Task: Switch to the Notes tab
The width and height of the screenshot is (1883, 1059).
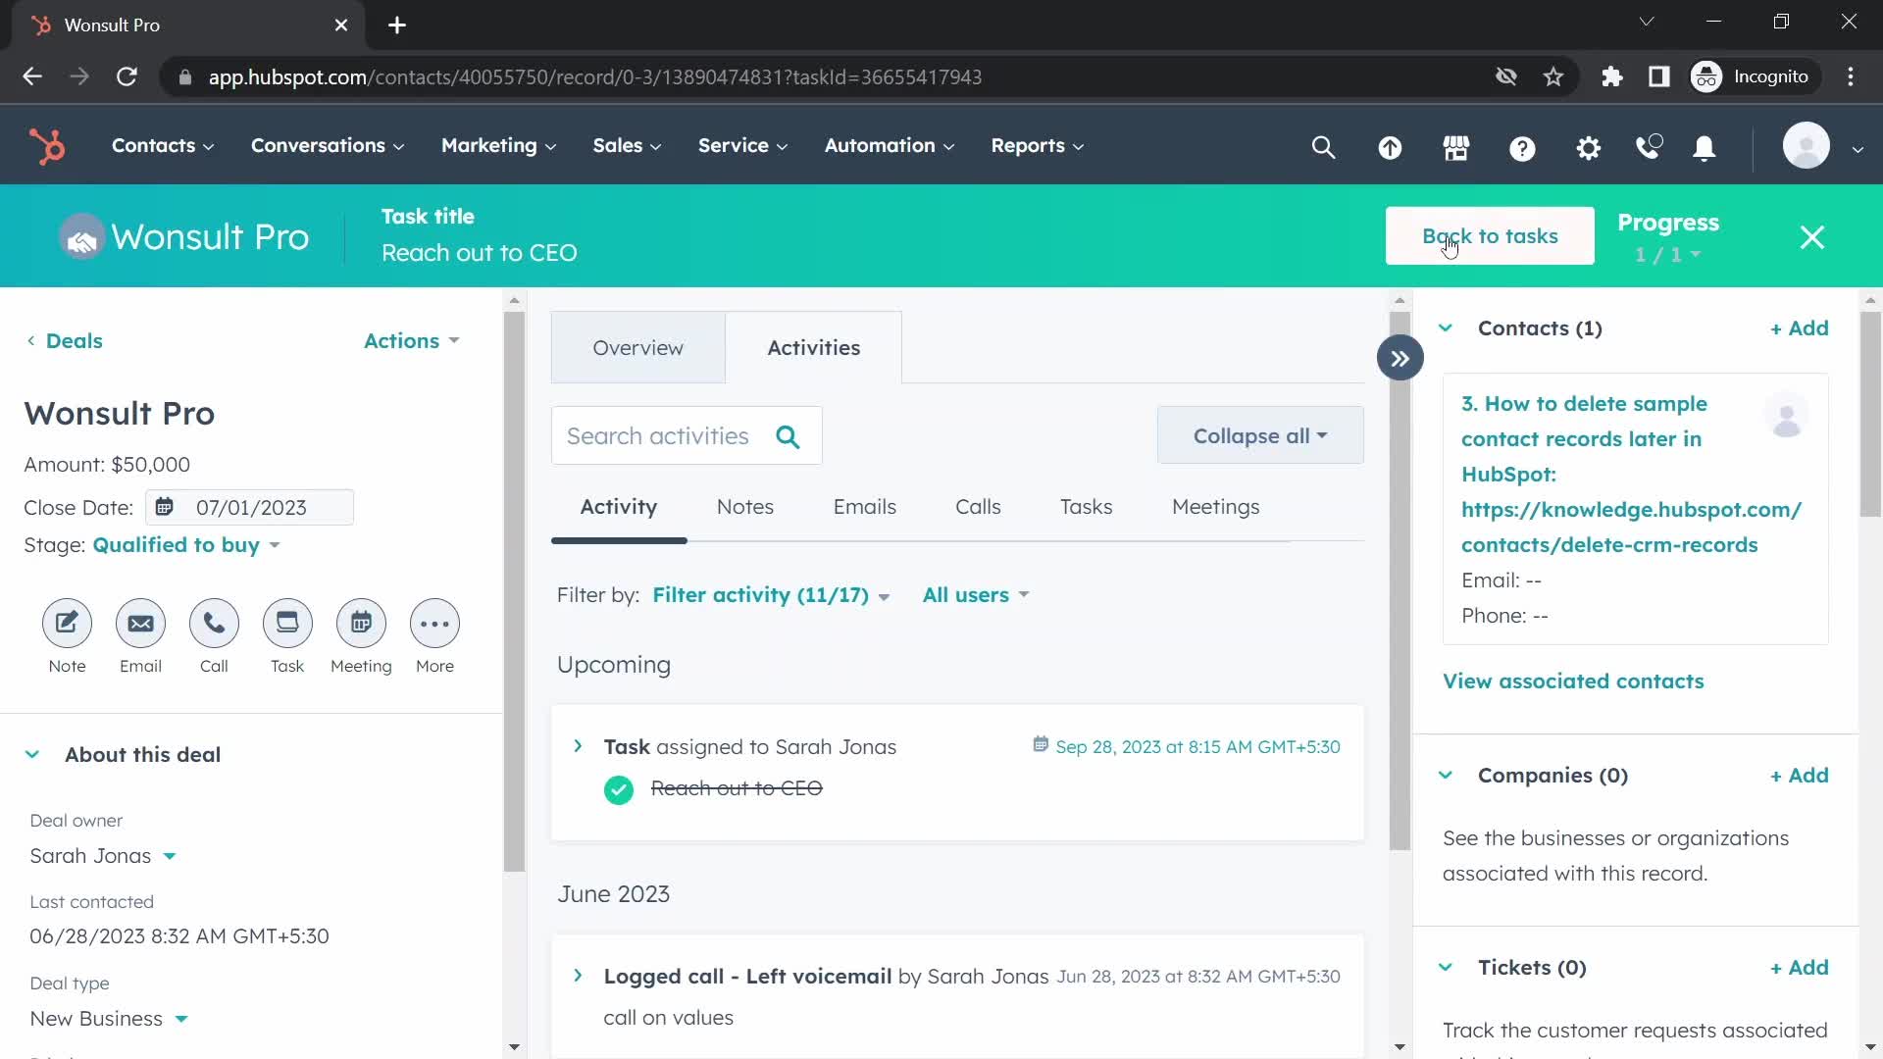Action: [x=745, y=506]
